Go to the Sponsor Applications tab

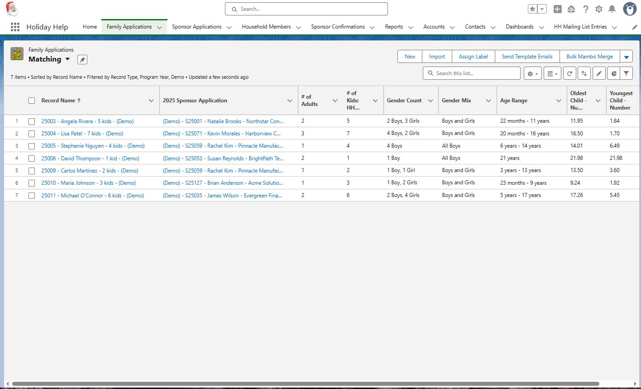pyautogui.click(x=196, y=27)
